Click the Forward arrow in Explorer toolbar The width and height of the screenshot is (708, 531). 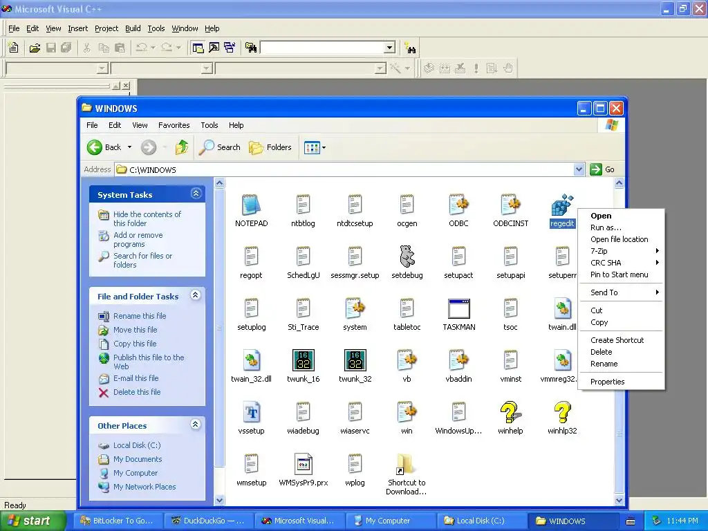148,147
